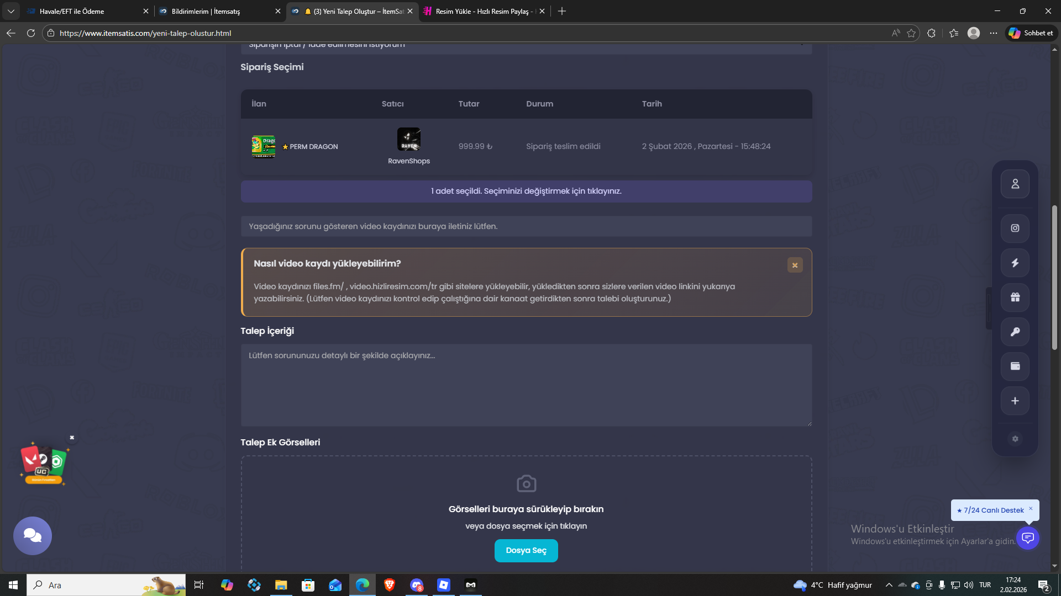Screen dimensions: 1061x596
Task: Open the volume icon in the system tray
Action: [969, 585]
